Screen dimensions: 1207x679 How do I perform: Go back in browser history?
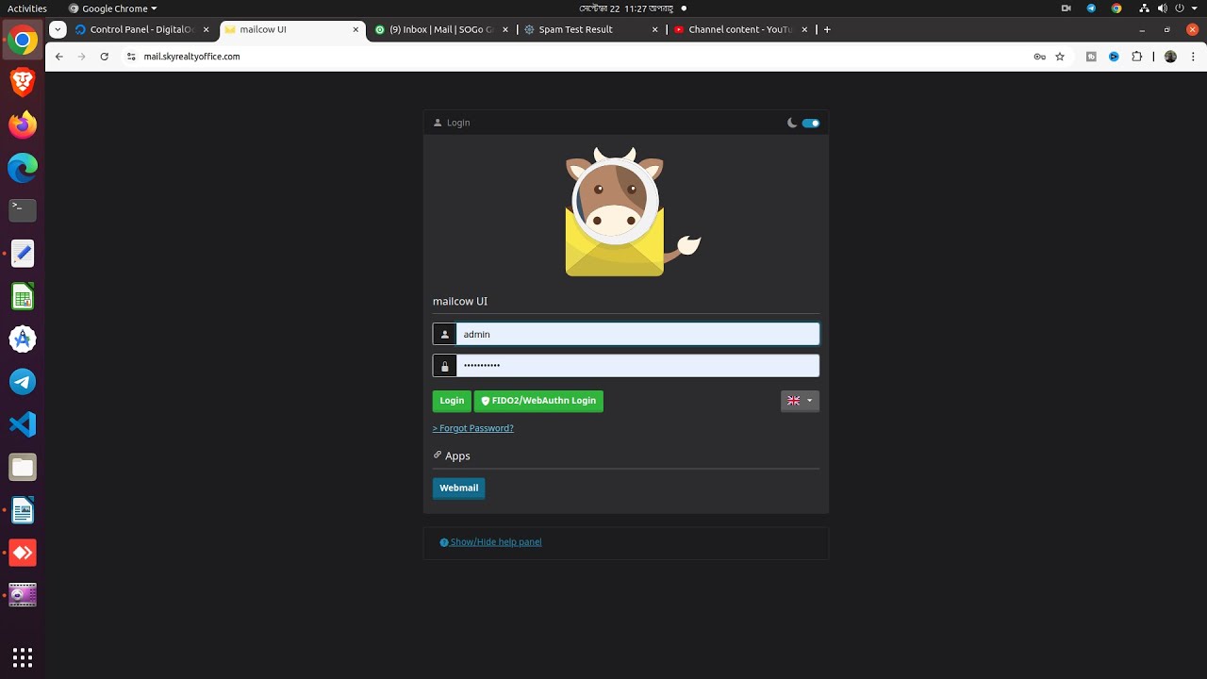pyautogui.click(x=59, y=57)
